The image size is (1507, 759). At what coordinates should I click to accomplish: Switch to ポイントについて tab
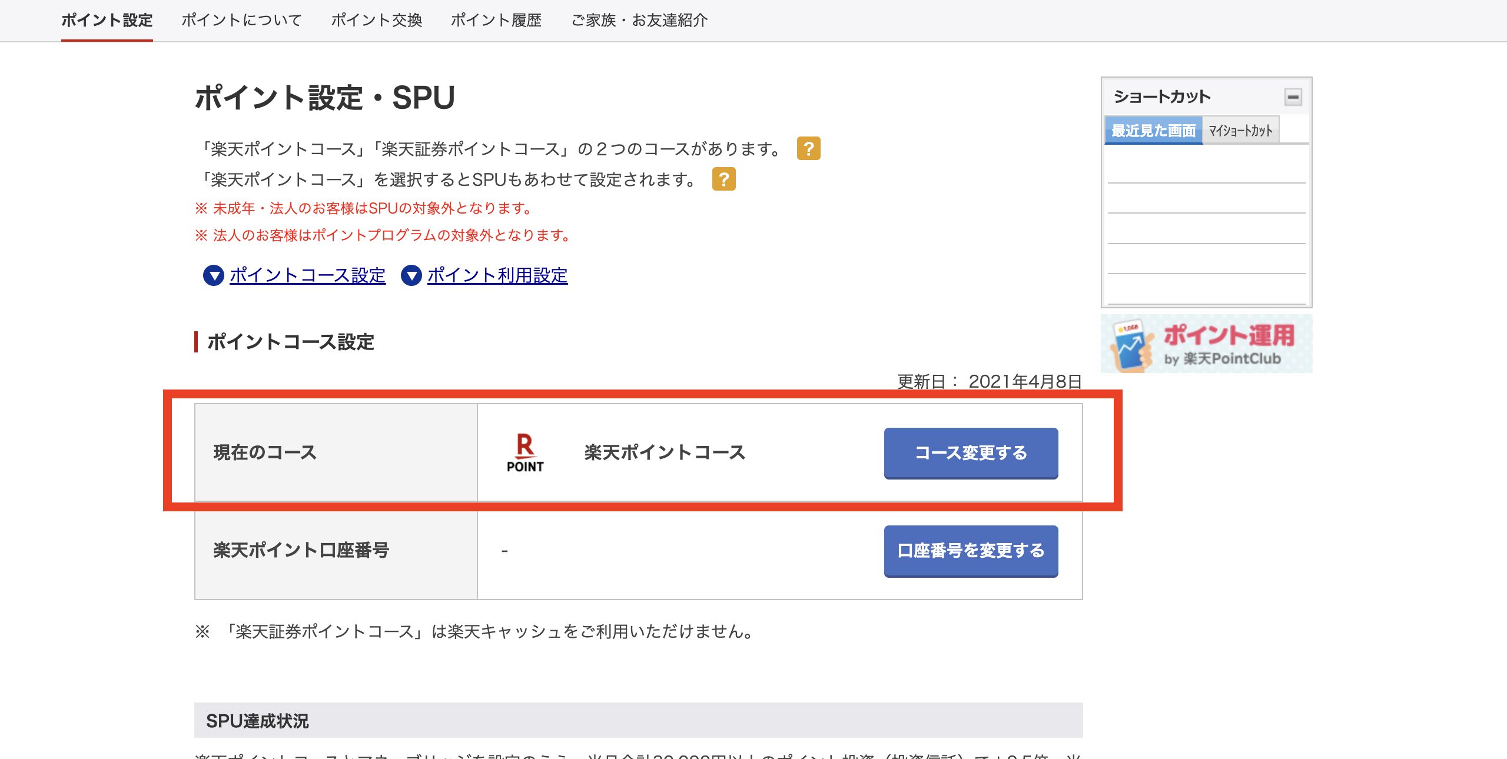pos(241,21)
